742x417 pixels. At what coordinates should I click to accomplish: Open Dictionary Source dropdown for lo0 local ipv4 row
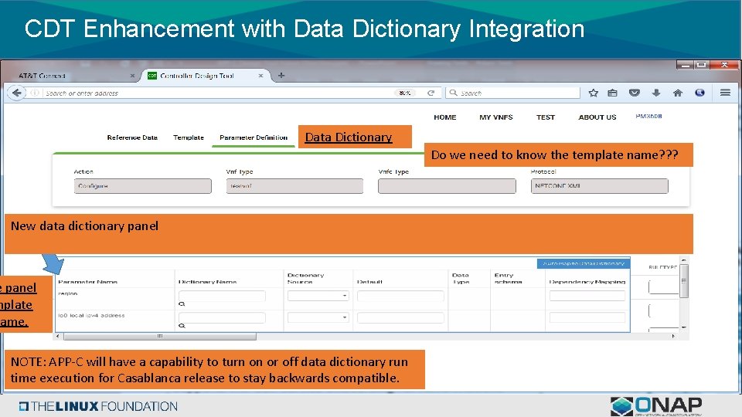[318, 317]
